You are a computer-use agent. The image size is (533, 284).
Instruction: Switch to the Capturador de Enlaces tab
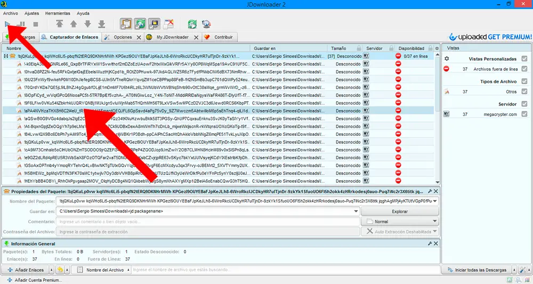[70, 37]
